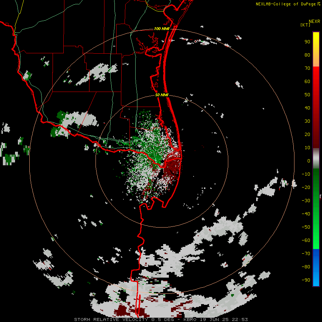Select the 50 NMI range ring label
The width and height of the screenshot is (322, 322).
[x=162, y=95]
